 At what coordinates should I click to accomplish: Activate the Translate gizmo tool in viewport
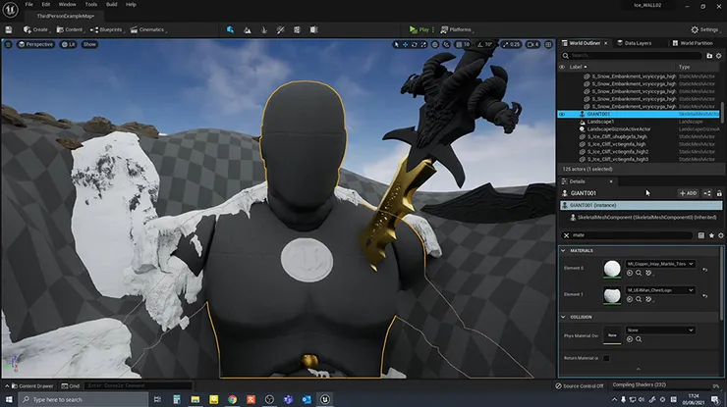point(405,44)
